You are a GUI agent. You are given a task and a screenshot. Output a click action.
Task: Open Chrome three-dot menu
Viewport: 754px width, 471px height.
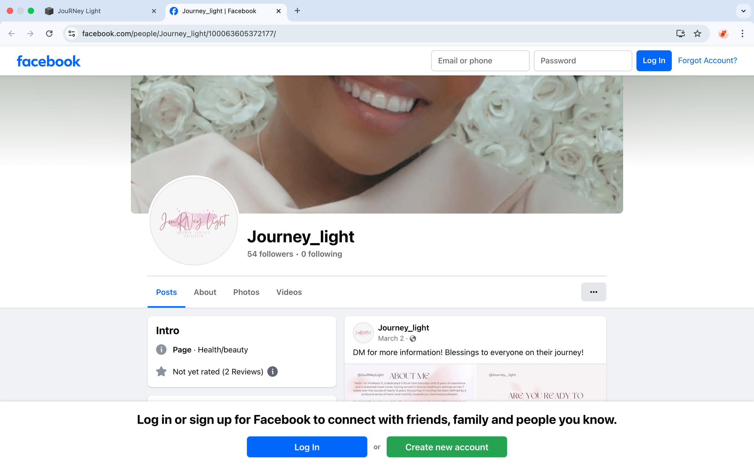[742, 33]
